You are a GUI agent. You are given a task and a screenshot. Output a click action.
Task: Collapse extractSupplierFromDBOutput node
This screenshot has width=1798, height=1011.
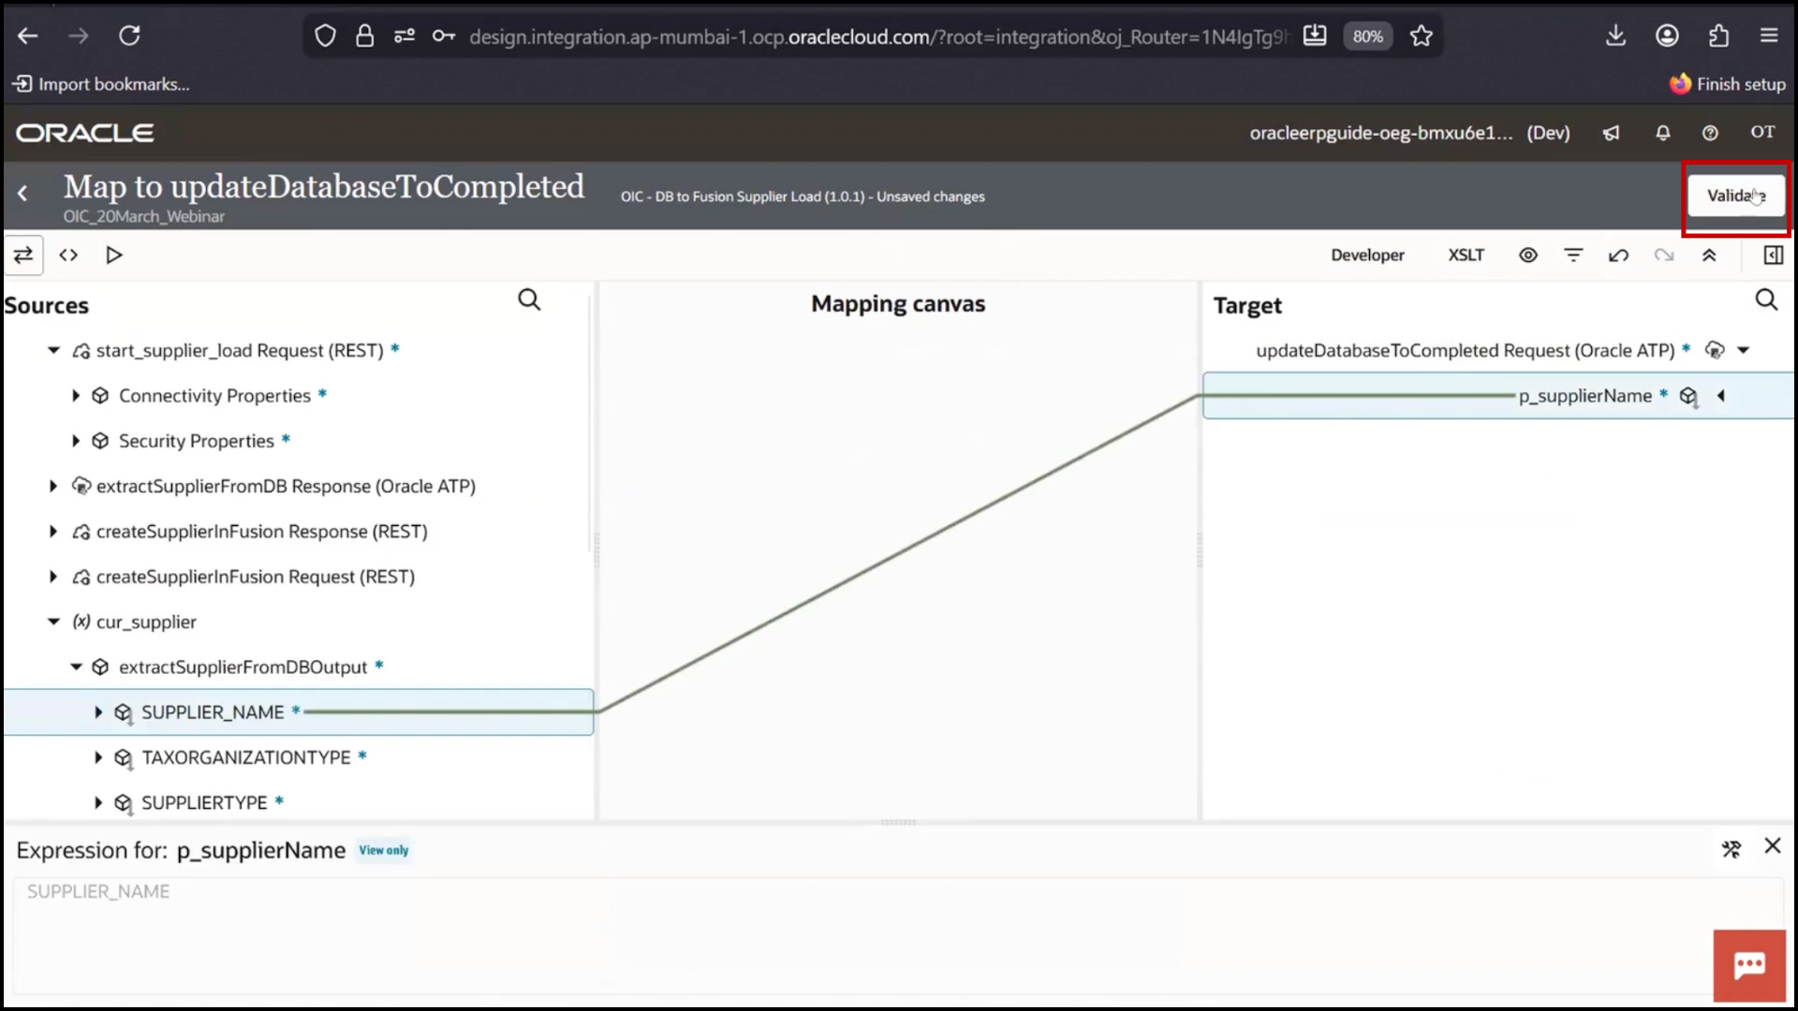tap(76, 667)
